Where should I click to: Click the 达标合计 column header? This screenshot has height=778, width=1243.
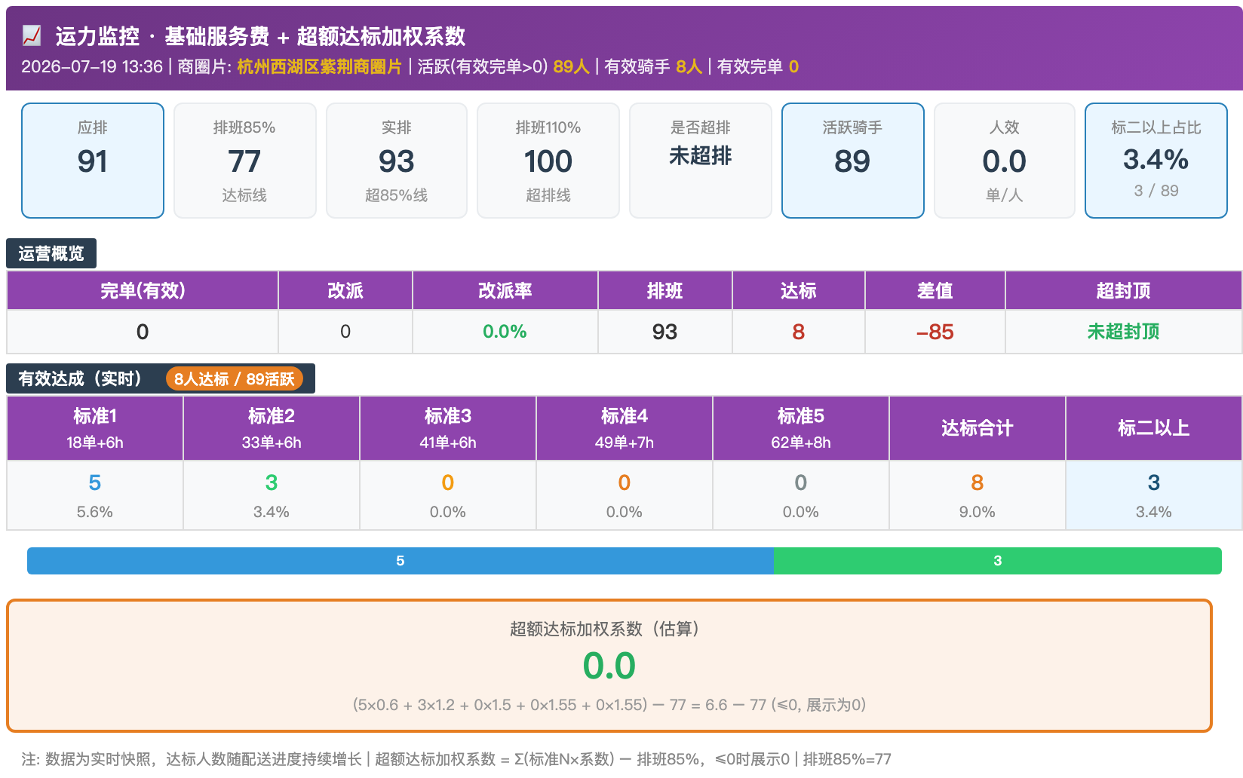pos(978,428)
